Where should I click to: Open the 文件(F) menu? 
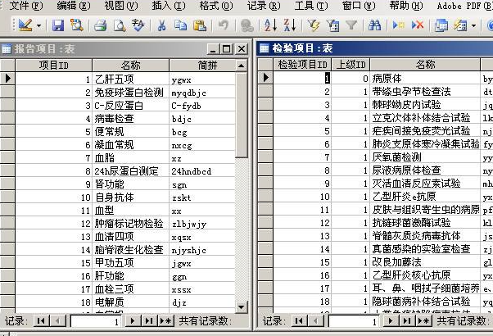click(26, 6)
